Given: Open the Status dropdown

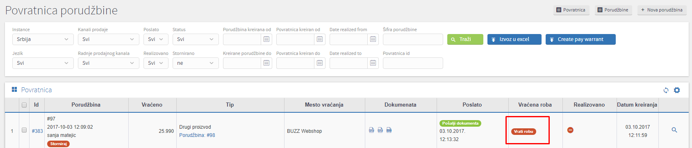Looking at the screenshot, I should (196, 39).
